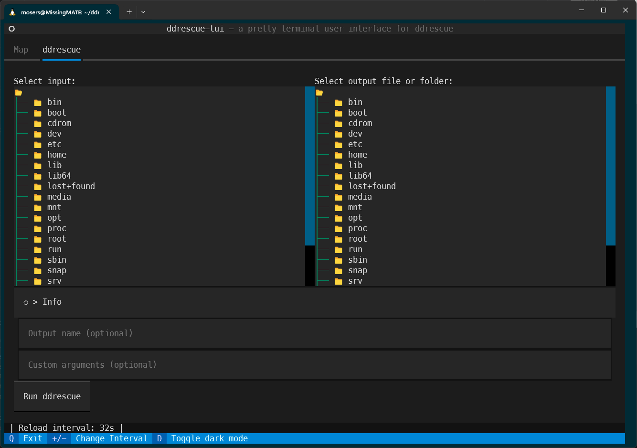Click the open root folder icon in output tree
This screenshot has height=448, width=637.
click(319, 92)
